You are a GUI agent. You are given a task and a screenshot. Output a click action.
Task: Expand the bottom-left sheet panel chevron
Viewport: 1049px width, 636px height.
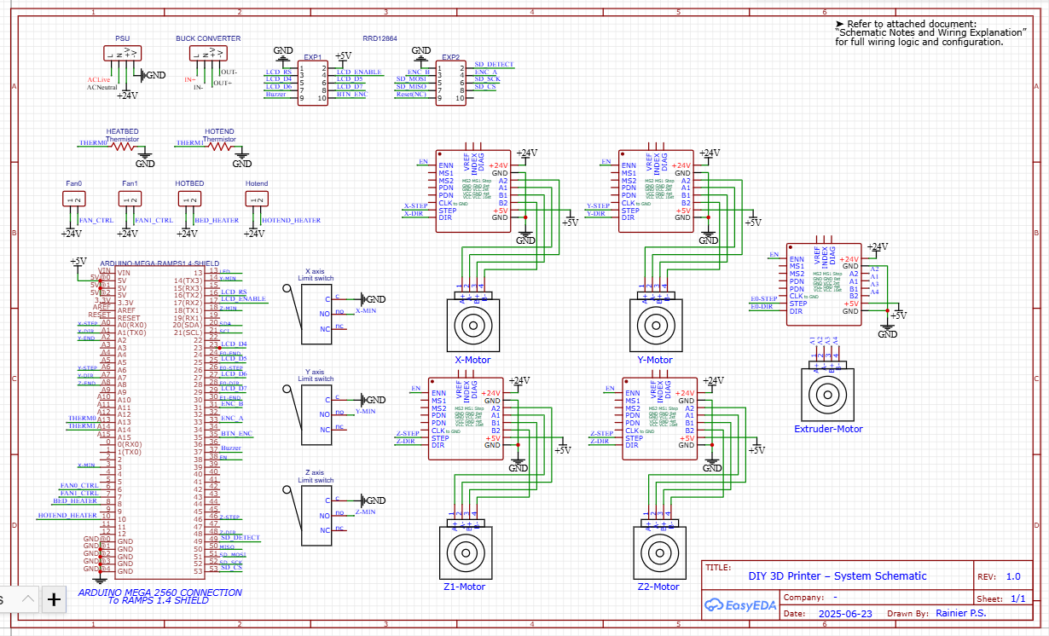coord(26,599)
